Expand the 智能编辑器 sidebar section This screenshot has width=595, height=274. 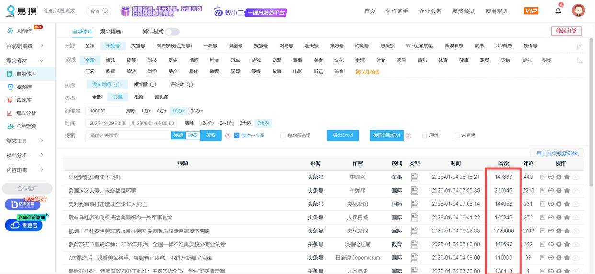(42, 46)
